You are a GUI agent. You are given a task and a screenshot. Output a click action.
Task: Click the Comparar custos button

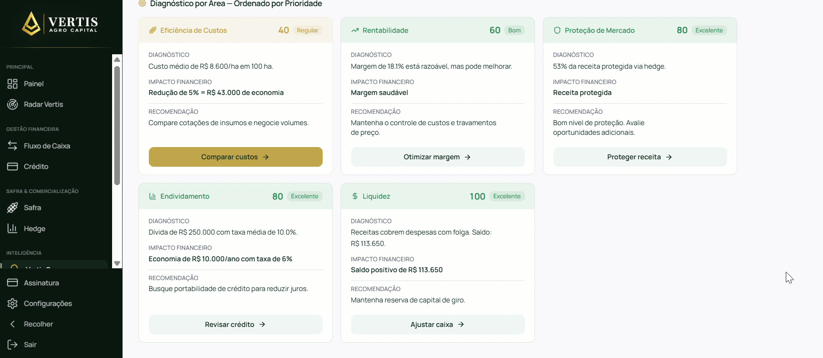point(236,157)
